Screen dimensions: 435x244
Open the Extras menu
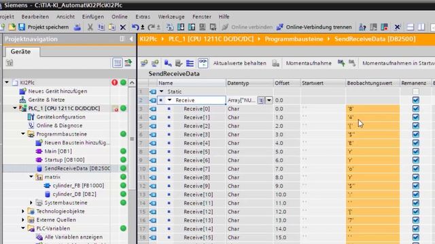(x=143, y=16)
